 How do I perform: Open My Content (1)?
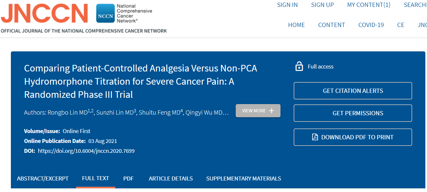click(368, 5)
